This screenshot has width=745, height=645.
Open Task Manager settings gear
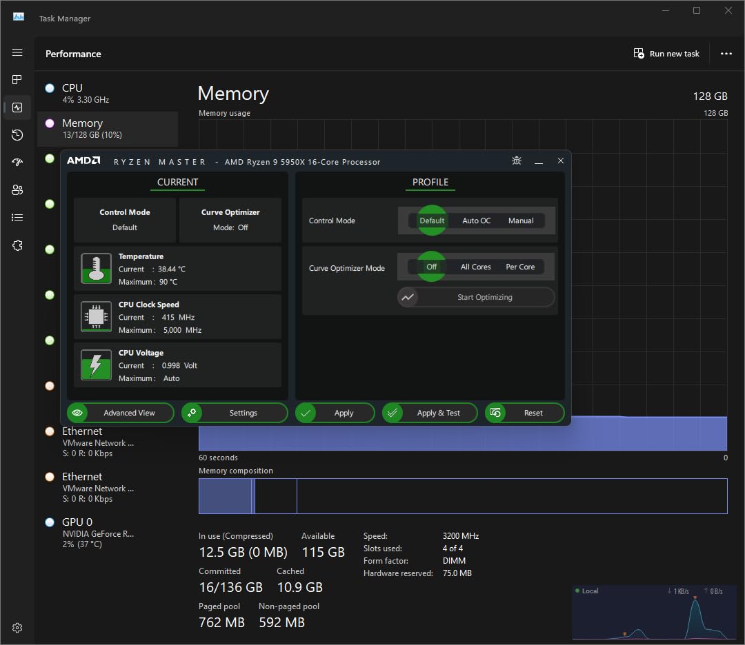[17, 628]
